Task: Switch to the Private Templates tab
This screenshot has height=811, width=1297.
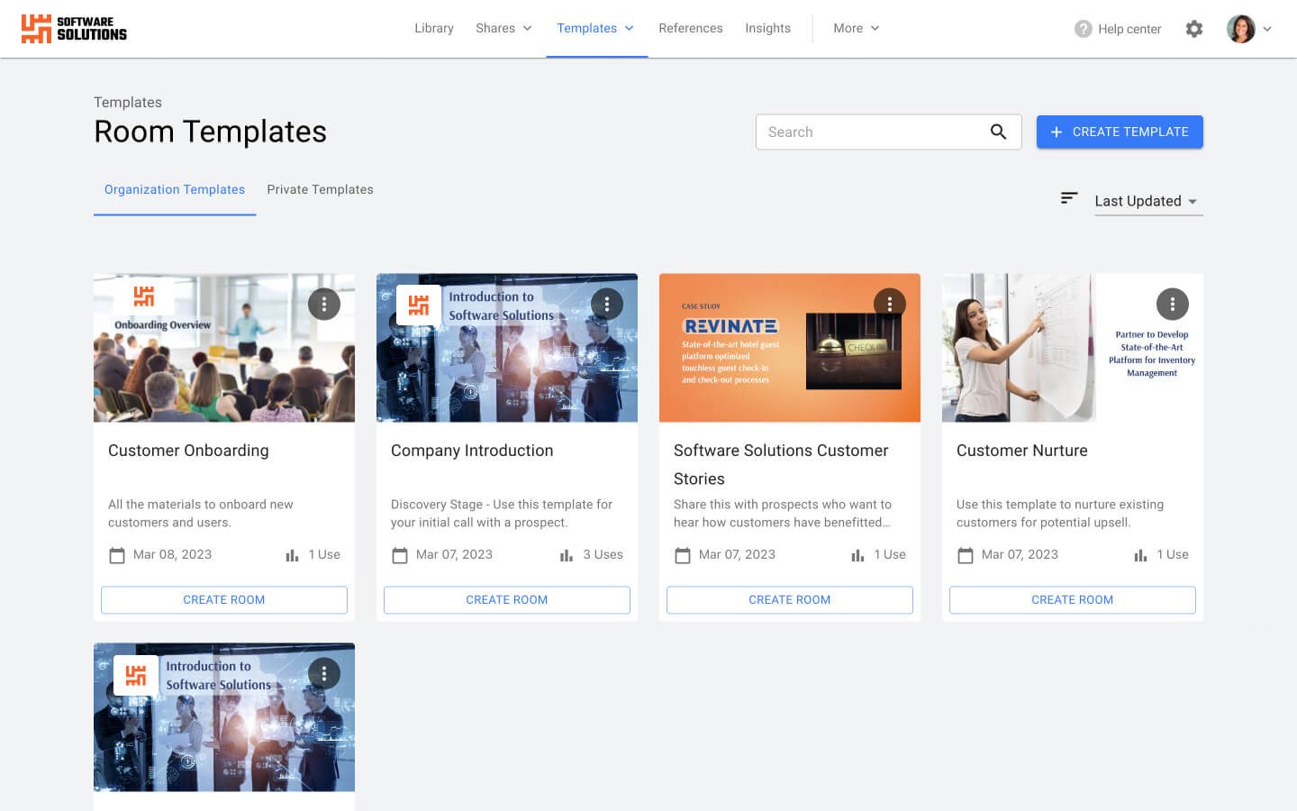Action: (x=320, y=189)
